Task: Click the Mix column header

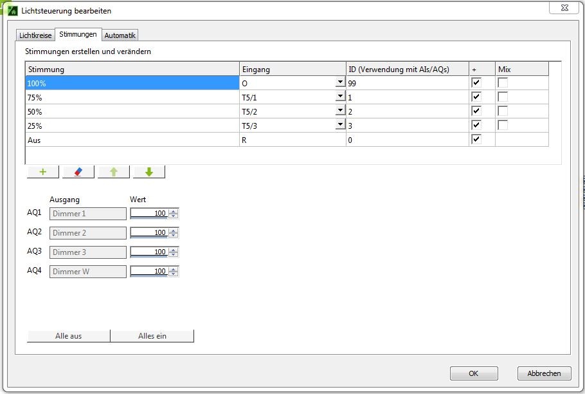Action: pyautogui.click(x=522, y=69)
